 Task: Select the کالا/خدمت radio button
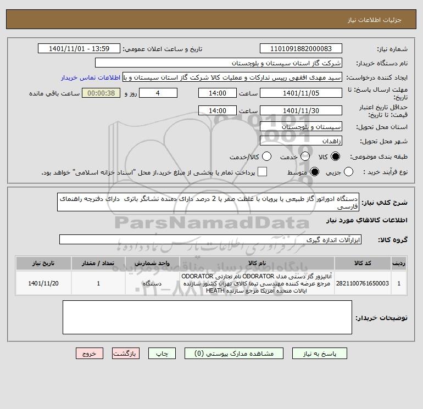click(x=267, y=156)
